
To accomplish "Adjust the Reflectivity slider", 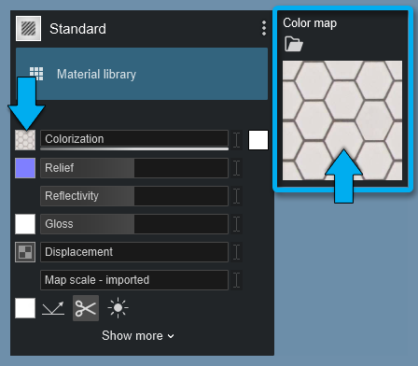I will coord(134,196).
